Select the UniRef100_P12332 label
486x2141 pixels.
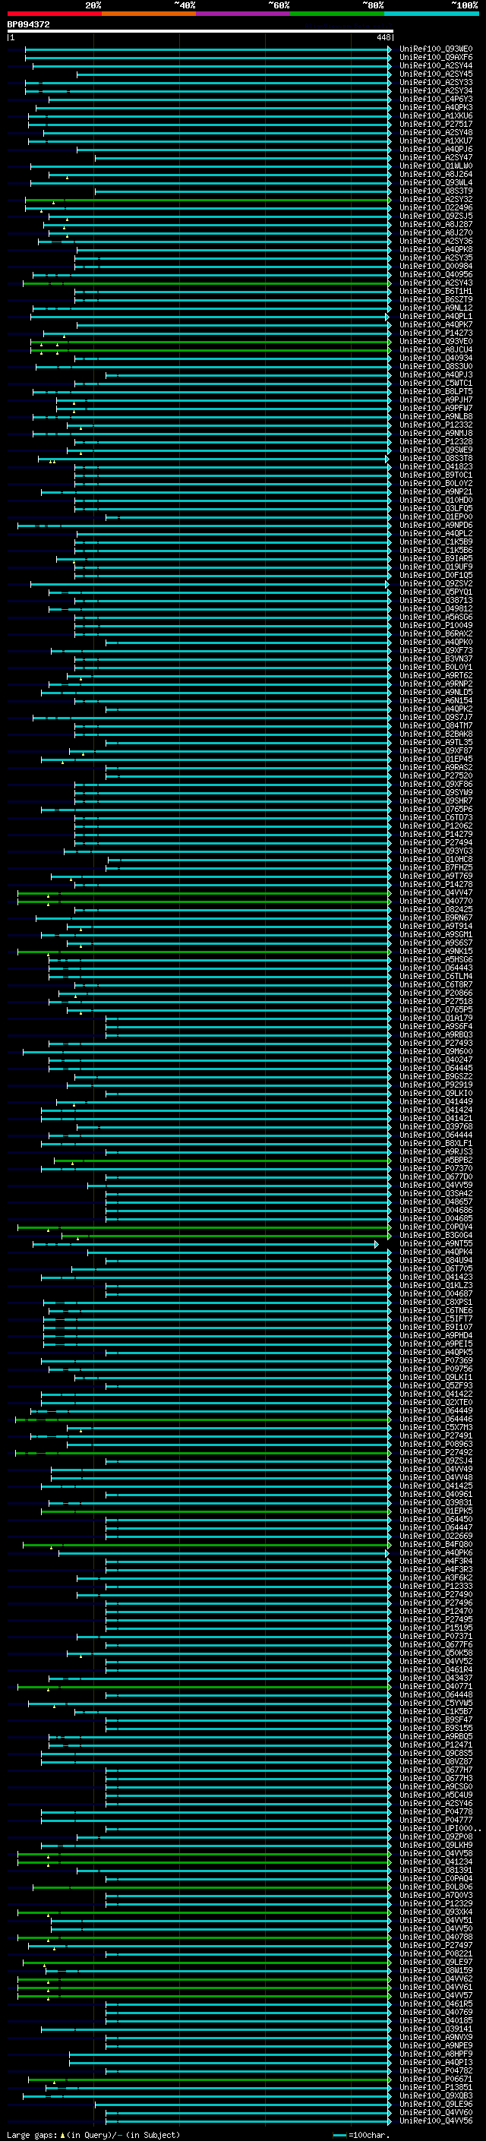(436, 425)
